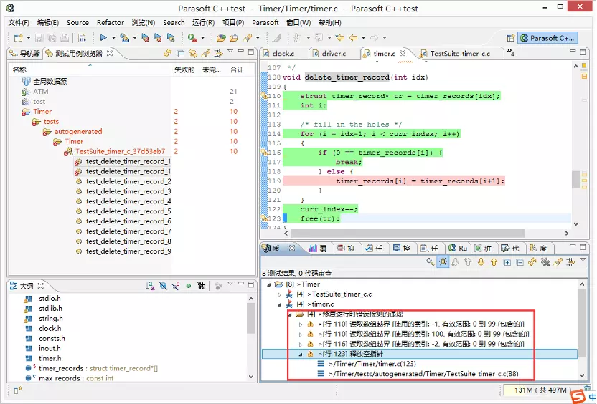Viewport: 597px width, 404px height.
Task: Collapse all in test case explorer toolbar
Action: pyautogui.click(x=181, y=54)
